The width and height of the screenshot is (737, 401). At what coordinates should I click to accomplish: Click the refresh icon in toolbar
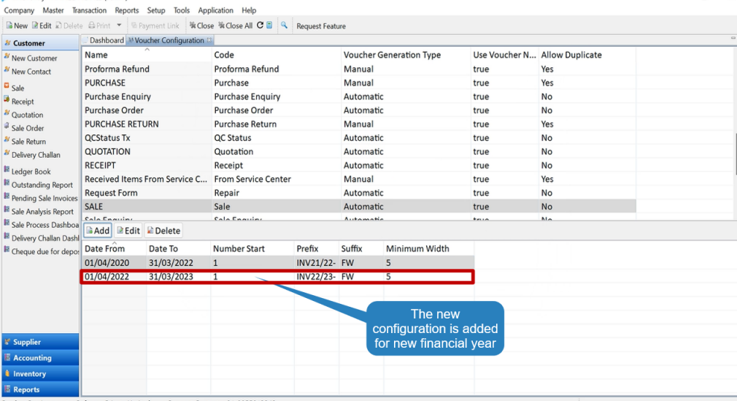click(x=260, y=26)
